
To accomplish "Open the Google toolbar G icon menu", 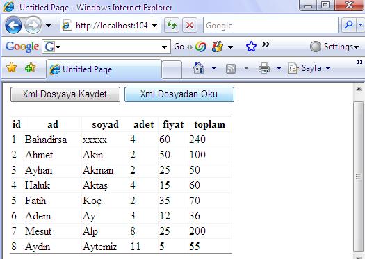I will [x=52, y=47].
